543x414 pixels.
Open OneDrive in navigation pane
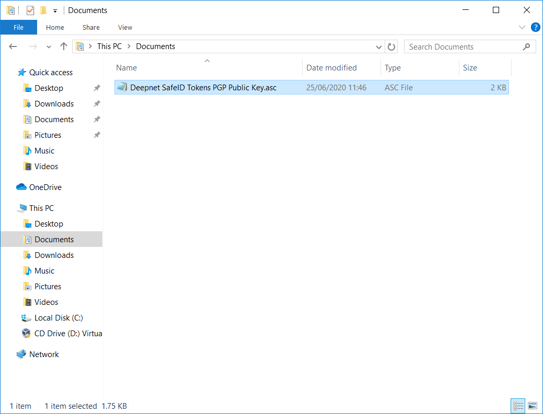click(45, 187)
